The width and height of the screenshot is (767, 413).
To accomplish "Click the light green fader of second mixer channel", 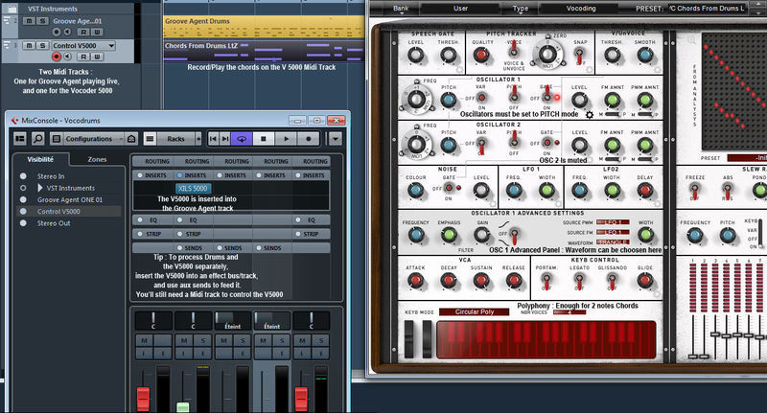I will 183,407.
